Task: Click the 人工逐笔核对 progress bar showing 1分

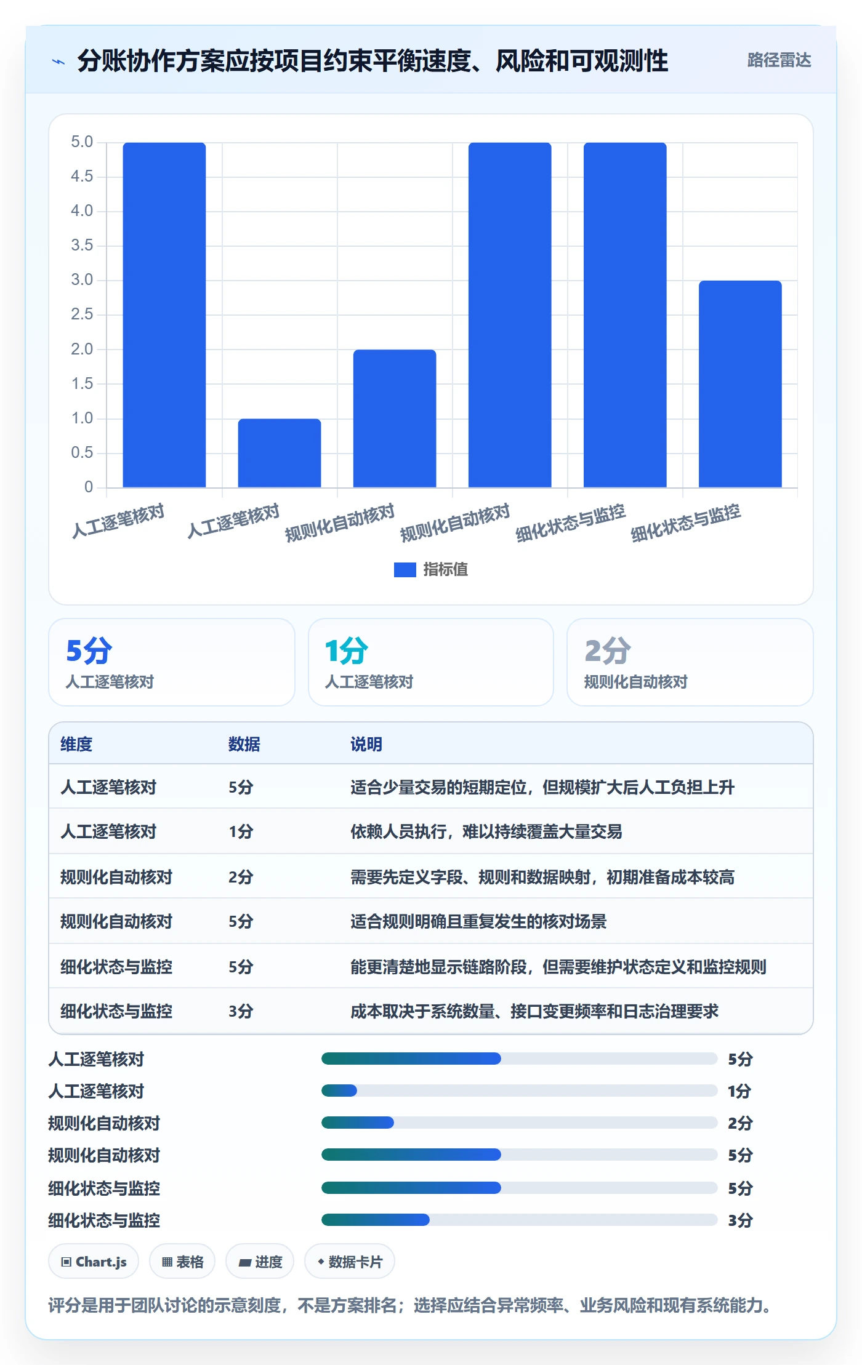Action: click(x=519, y=1091)
